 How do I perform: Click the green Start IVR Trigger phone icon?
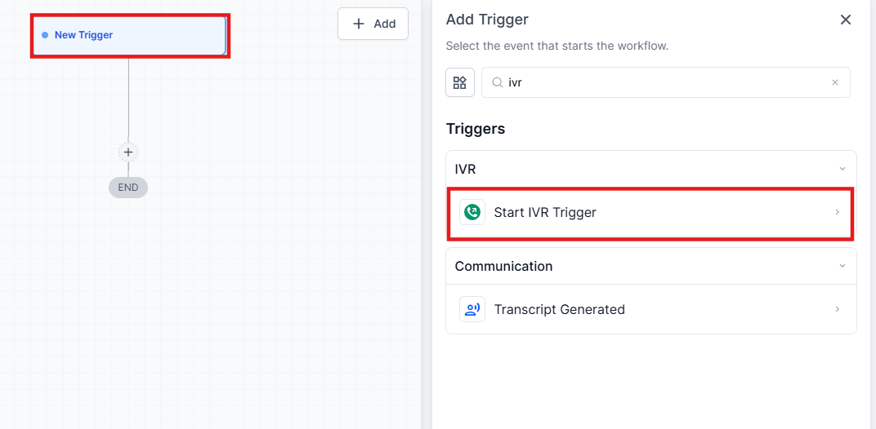(472, 213)
